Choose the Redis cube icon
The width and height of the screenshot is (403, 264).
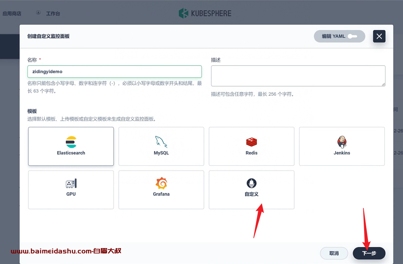point(251,142)
